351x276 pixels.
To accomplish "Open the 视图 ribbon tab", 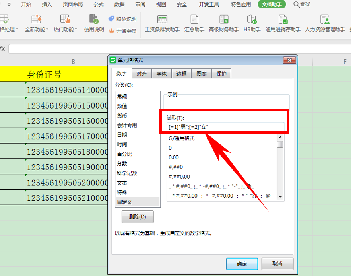I will (x=161, y=4).
